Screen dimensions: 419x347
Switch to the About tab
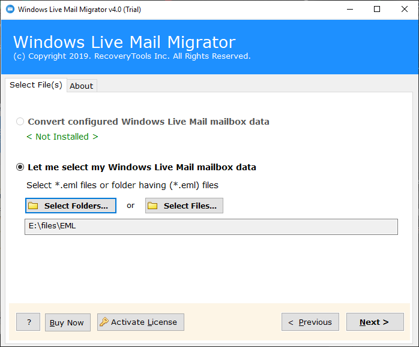point(82,86)
